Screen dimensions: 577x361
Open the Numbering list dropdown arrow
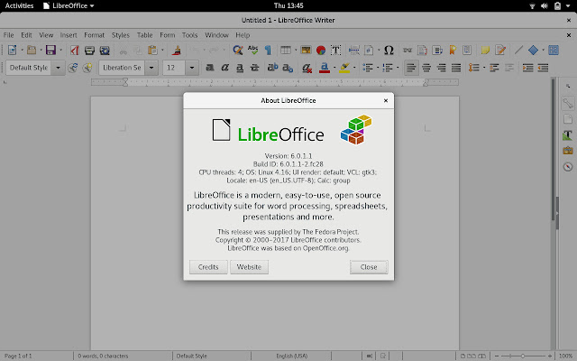[x=398, y=68]
